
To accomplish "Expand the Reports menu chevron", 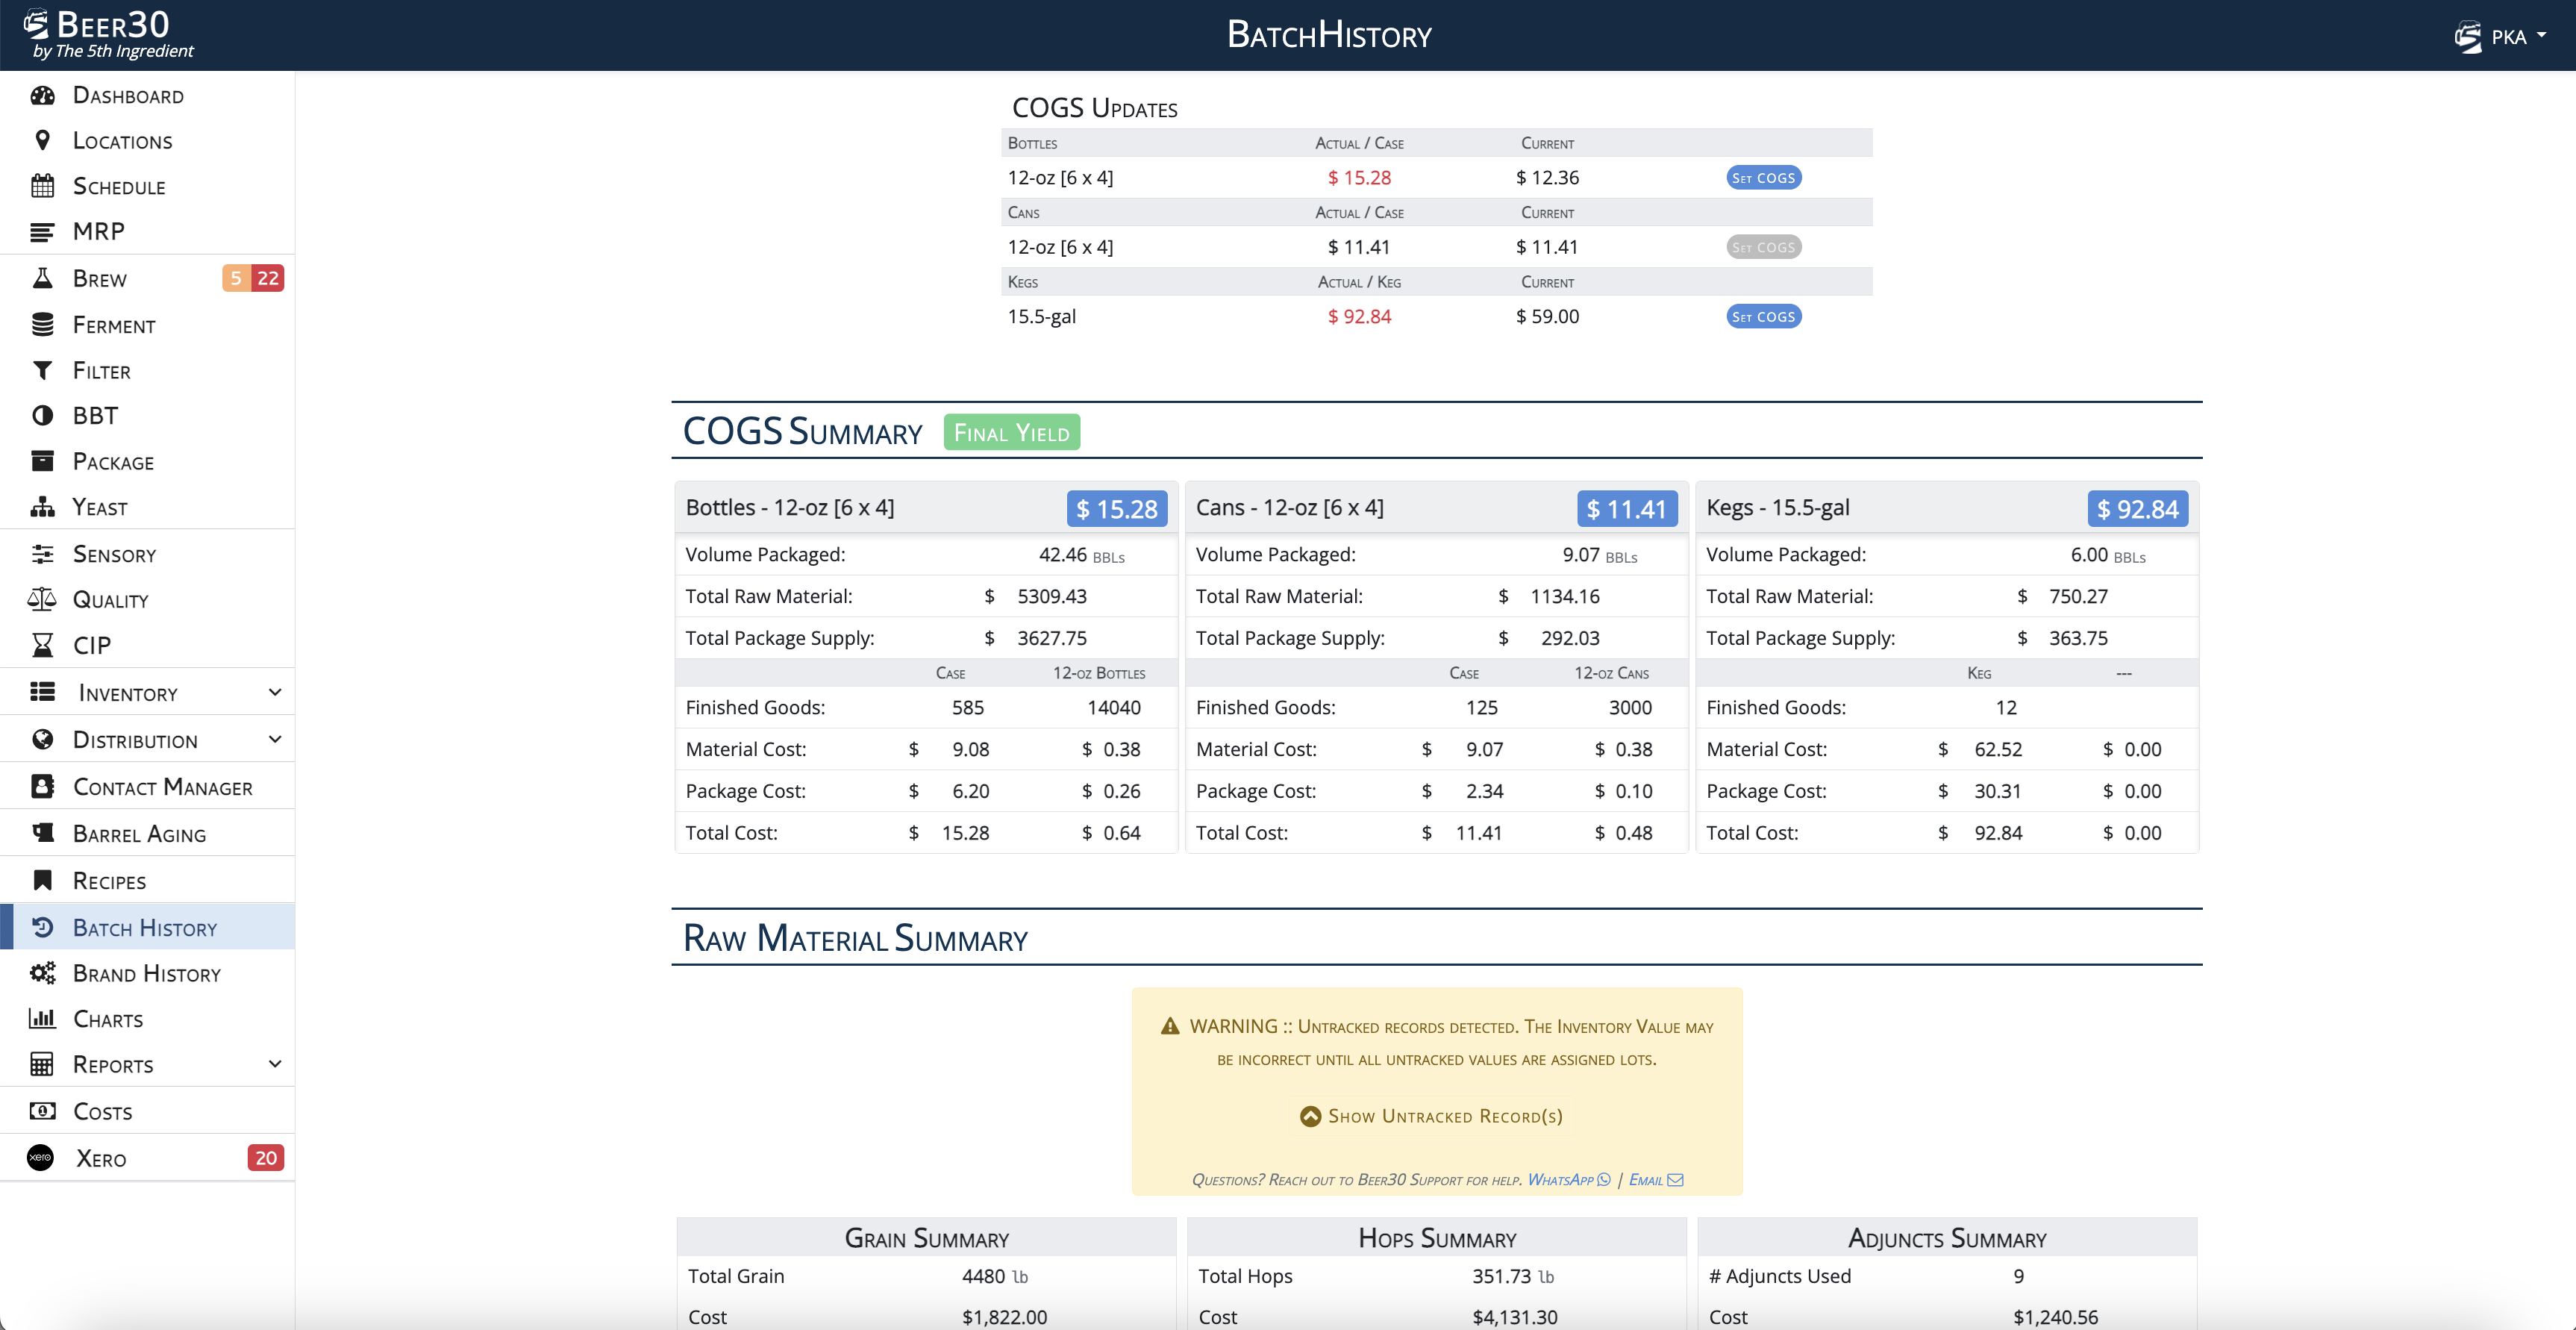I will (275, 1064).
